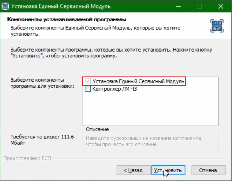Cancel setup with the Отмена button

pos(208,170)
